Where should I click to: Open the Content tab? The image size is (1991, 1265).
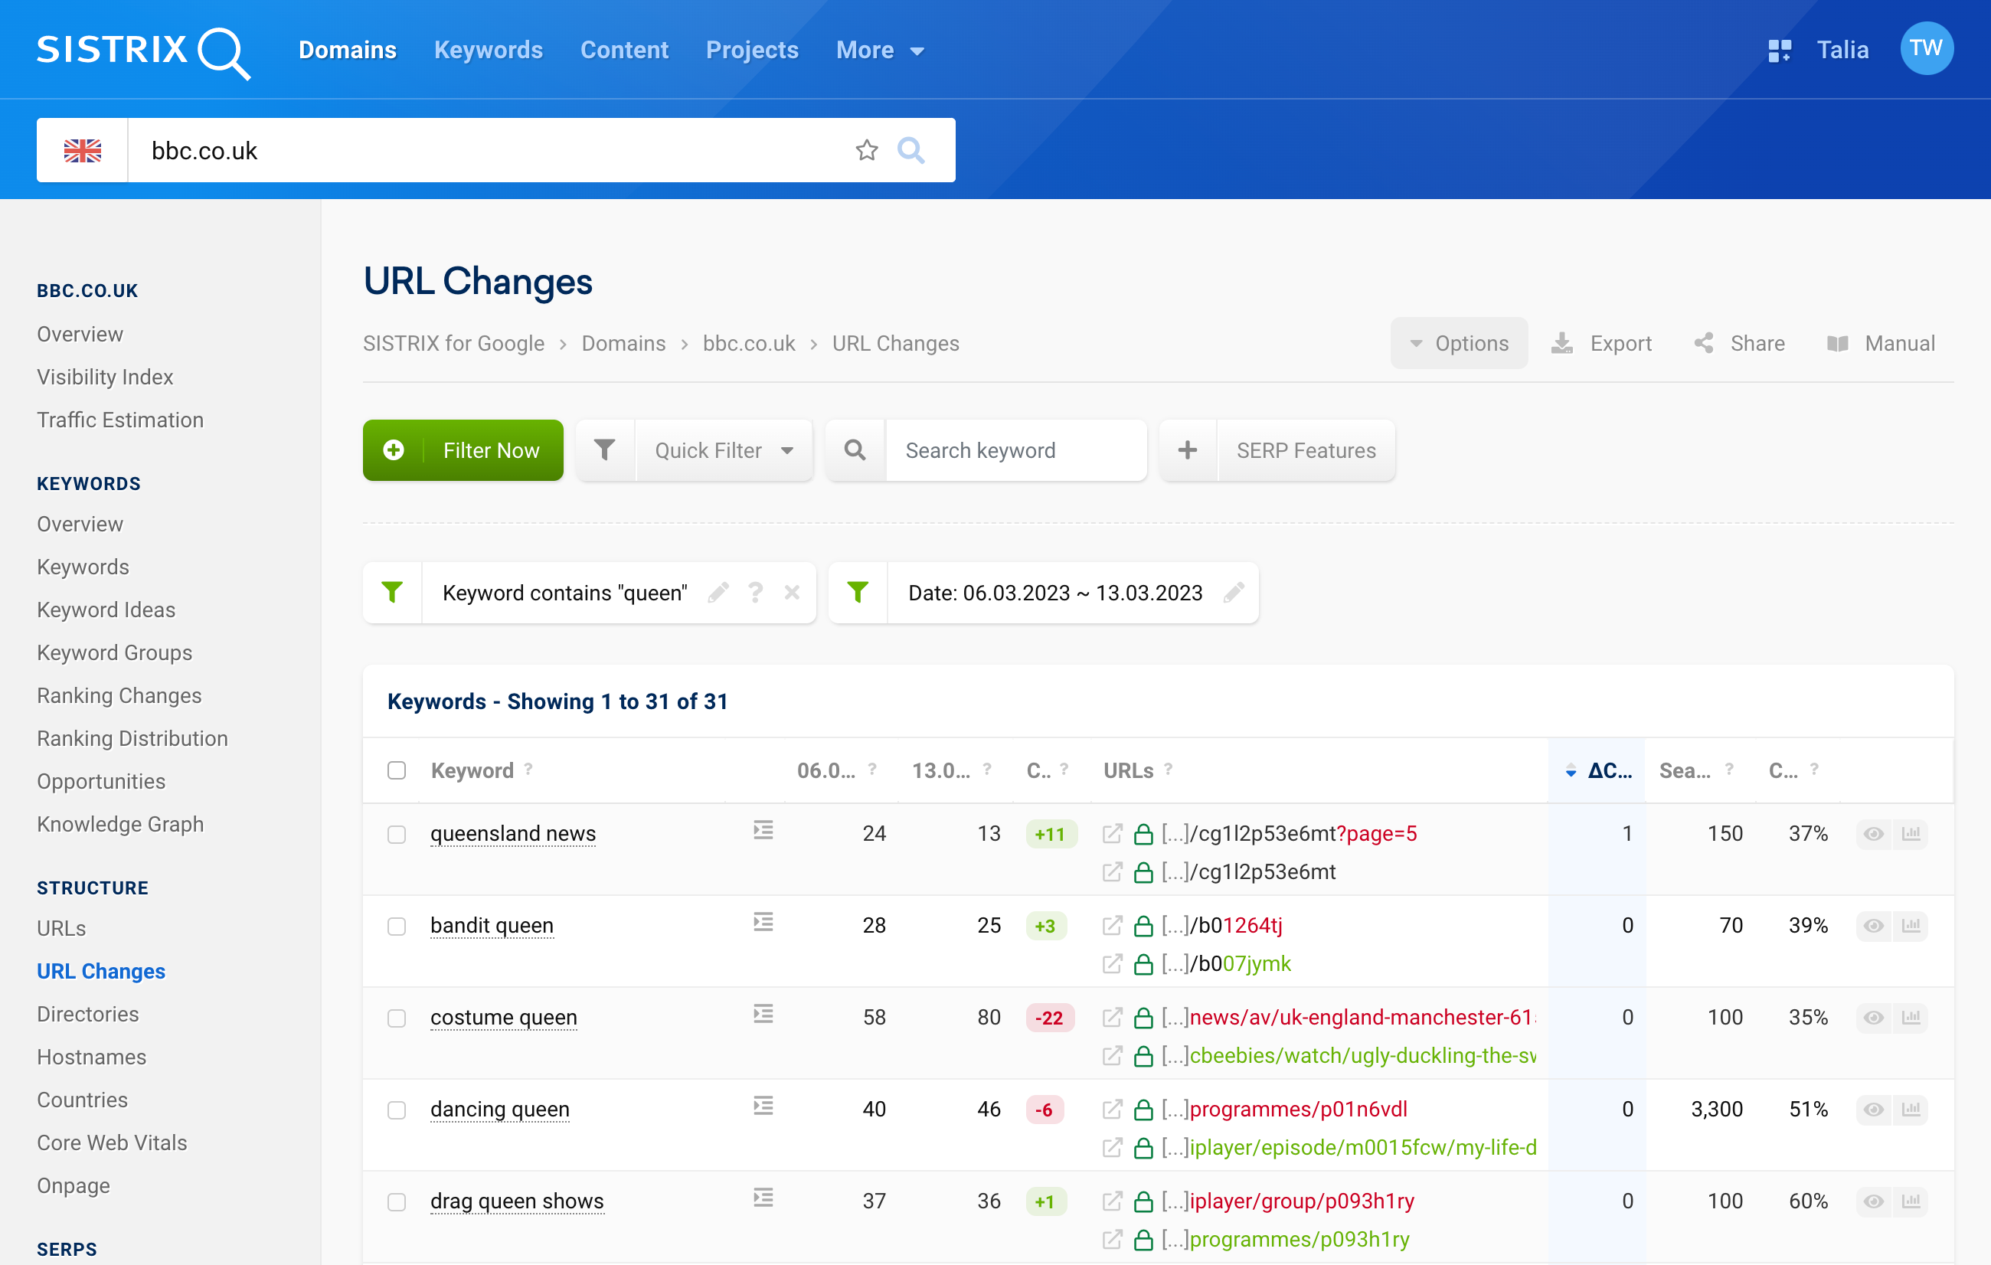pyautogui.click(x=624, y=51)
